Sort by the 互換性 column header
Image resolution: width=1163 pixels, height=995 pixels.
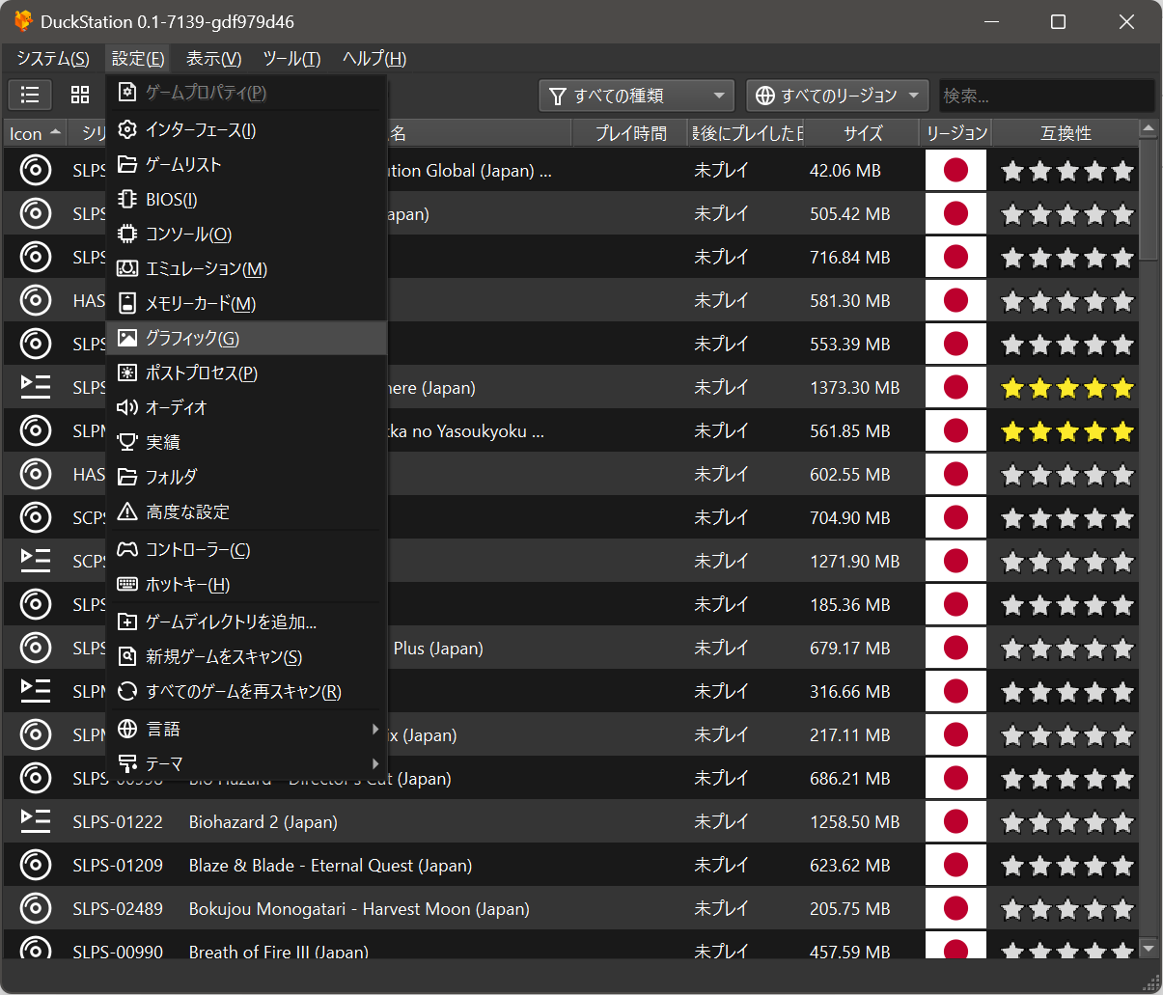[1066, 133]
